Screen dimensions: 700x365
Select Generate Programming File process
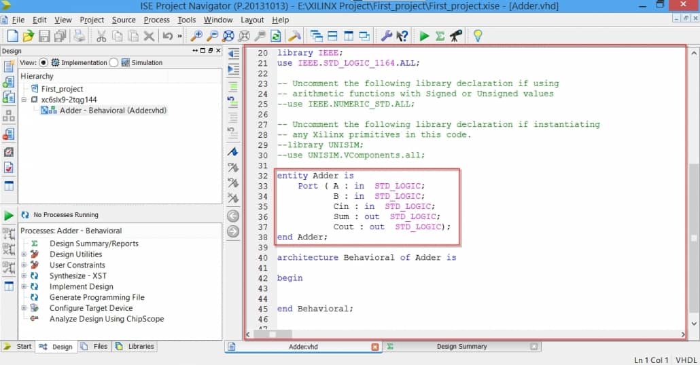(97, 297)
